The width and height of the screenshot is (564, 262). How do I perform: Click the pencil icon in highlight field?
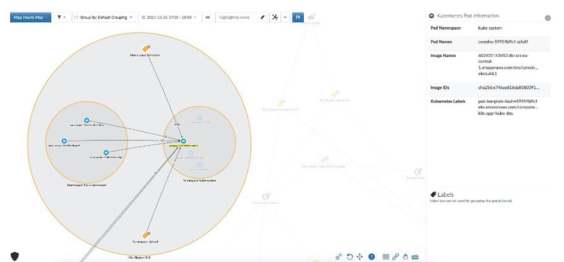tap(263, 17)
